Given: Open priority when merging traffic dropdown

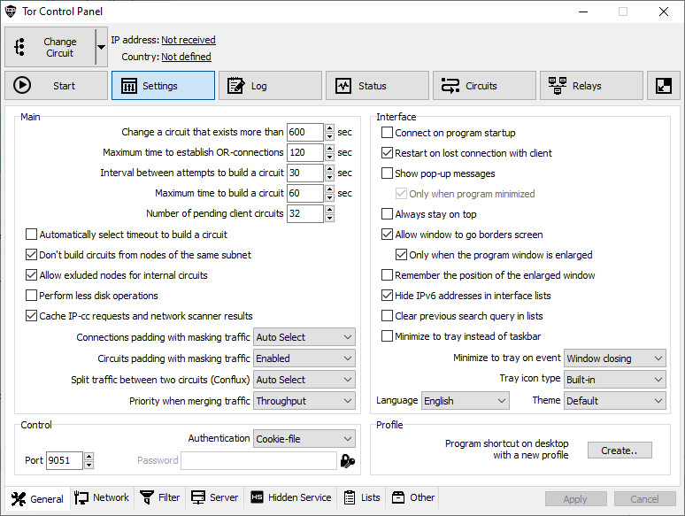Looking at the screenshot, I should tap(304, 401).
